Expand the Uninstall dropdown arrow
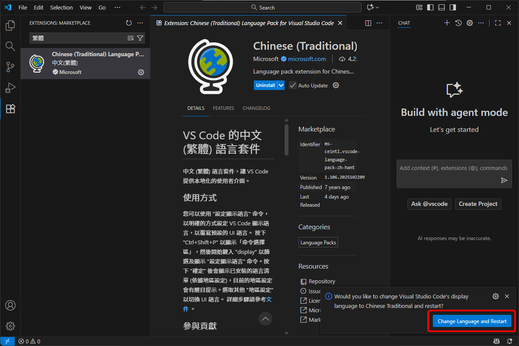The image size is (519, 346). [x=281, y=85]
